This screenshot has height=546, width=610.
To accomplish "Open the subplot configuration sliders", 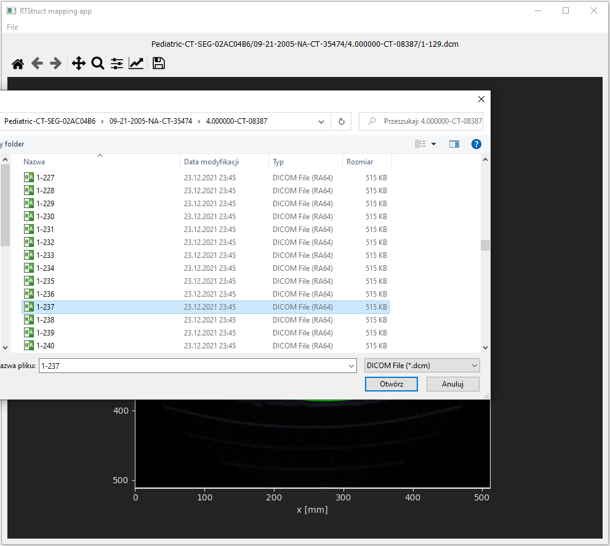I will click(116, 63).
